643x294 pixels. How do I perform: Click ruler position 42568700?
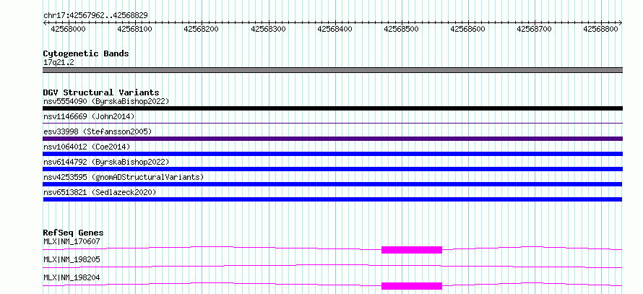[x=535, y=29]
